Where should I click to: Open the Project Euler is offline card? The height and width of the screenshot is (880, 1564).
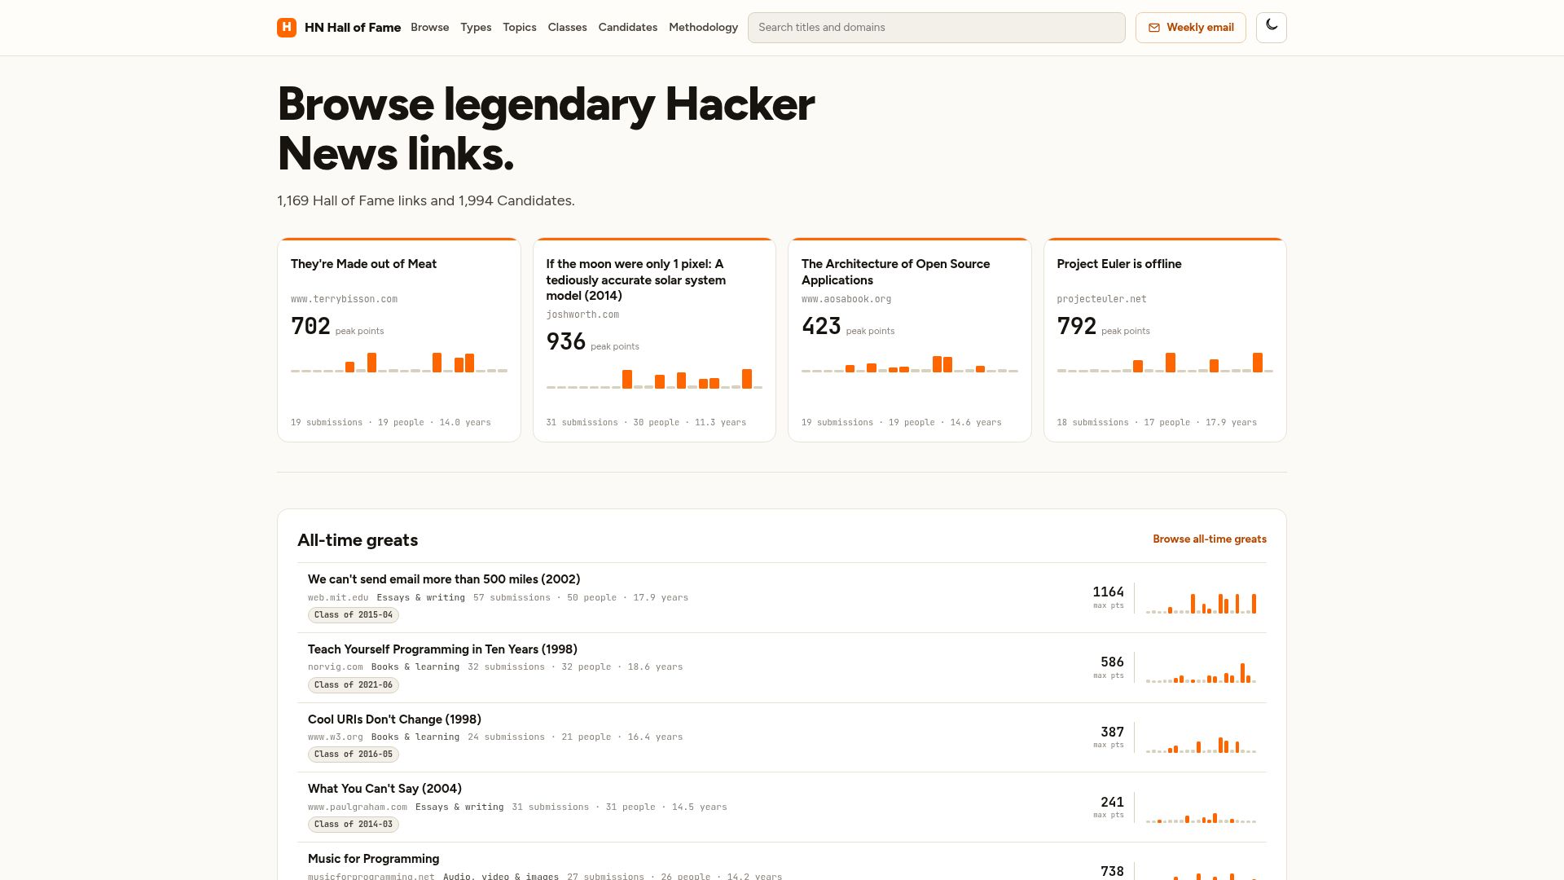tap(1165, 340)
